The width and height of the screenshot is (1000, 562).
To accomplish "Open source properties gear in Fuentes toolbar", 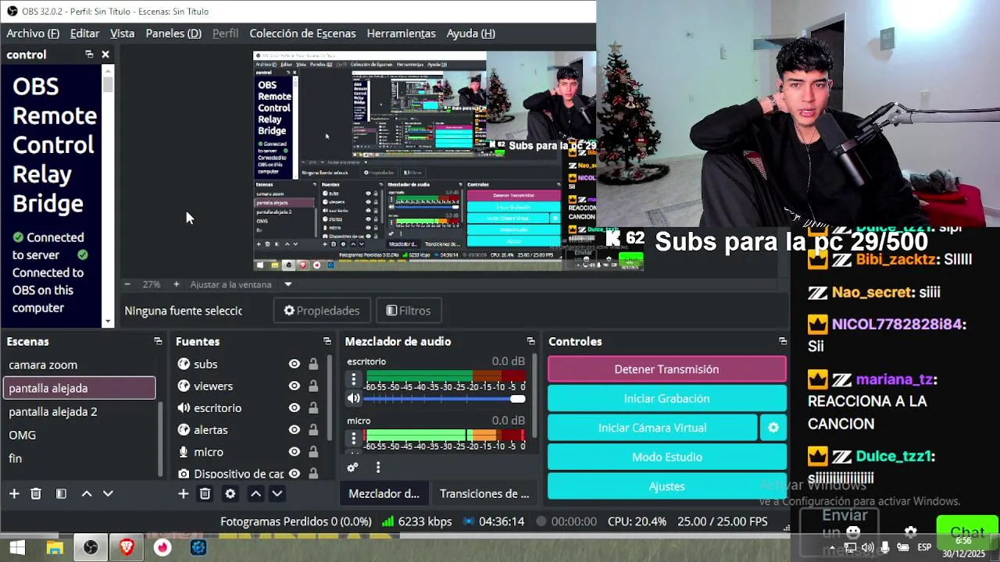I will [230, 493].
